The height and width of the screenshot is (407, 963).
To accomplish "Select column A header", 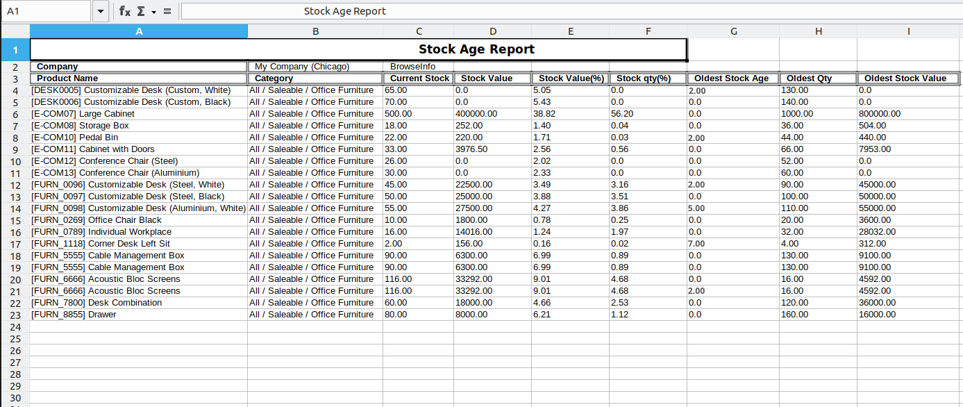I will [x=139, y=31].
